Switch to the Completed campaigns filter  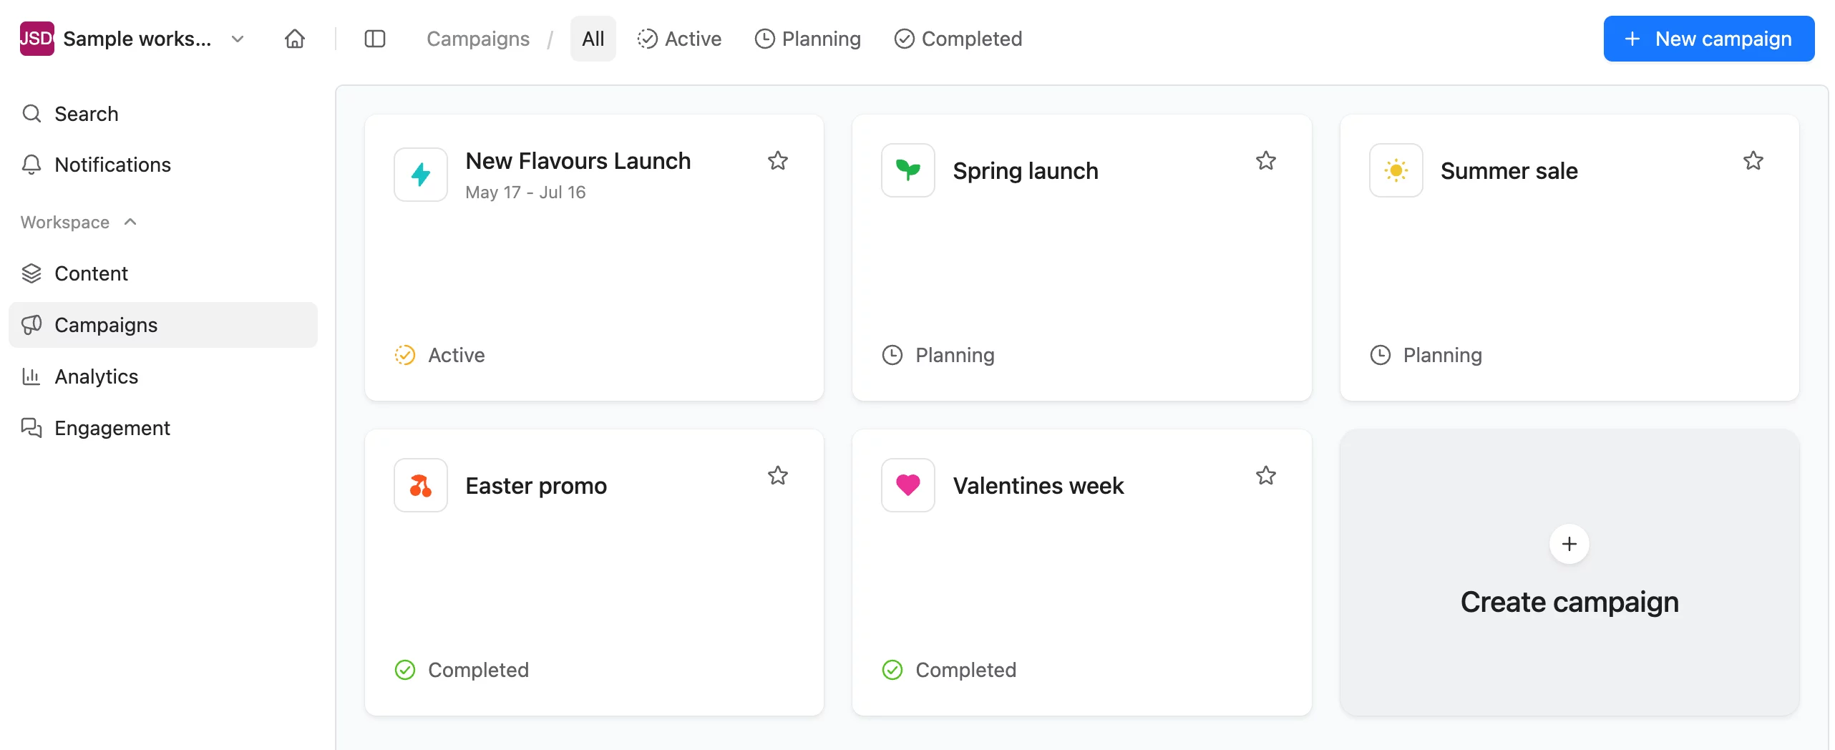point(958,39)
